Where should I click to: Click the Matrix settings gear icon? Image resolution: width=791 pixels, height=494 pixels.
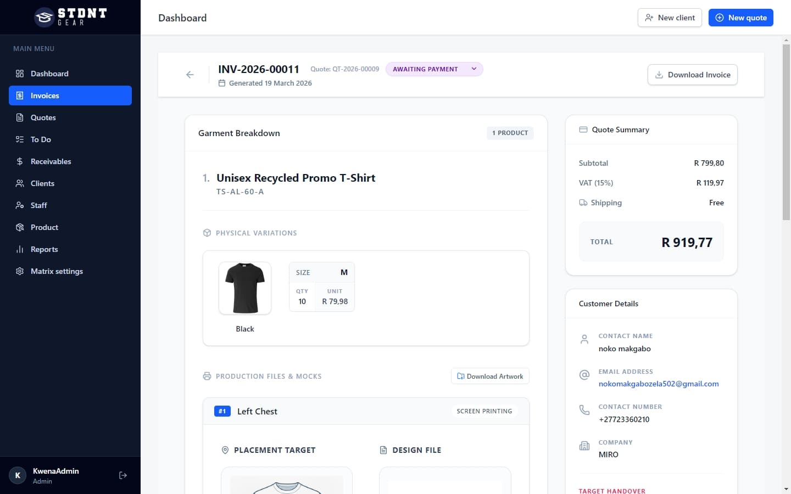pos(20,271)
